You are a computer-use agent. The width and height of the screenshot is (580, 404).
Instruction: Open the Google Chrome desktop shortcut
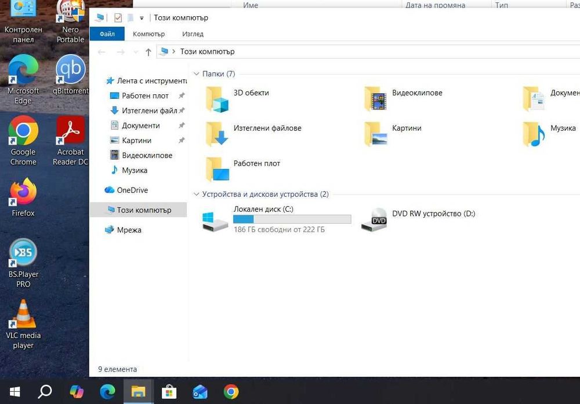[x=23, y=141]
